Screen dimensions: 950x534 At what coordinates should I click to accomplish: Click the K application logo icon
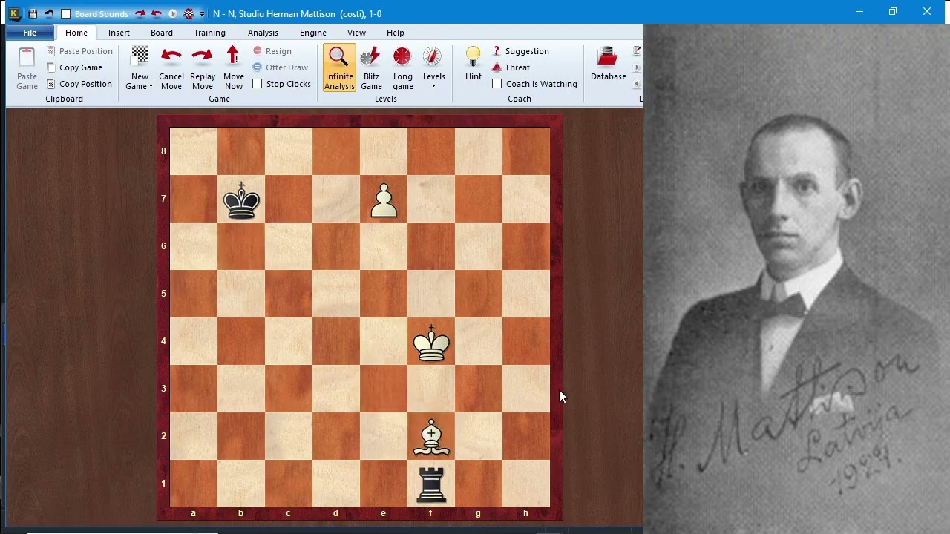[x=15, y=13]
